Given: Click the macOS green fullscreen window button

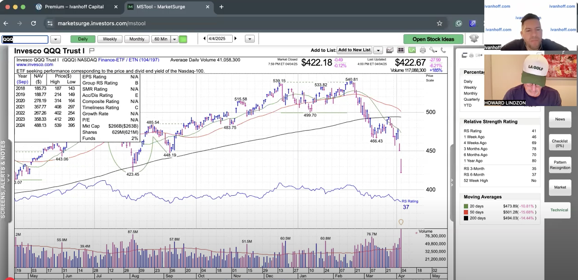Looking at the screenshot, I should pyautogui.click(x=23, y=7).
